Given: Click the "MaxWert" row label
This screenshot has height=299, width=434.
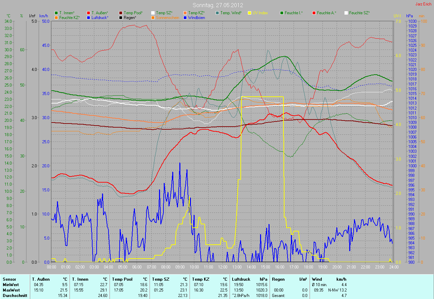Looking at the screenshot, I should tap(11, 290).
